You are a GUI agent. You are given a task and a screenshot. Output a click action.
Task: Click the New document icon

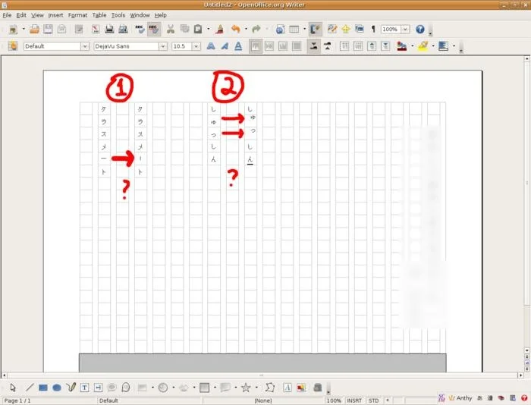click(x=13, y=30)
